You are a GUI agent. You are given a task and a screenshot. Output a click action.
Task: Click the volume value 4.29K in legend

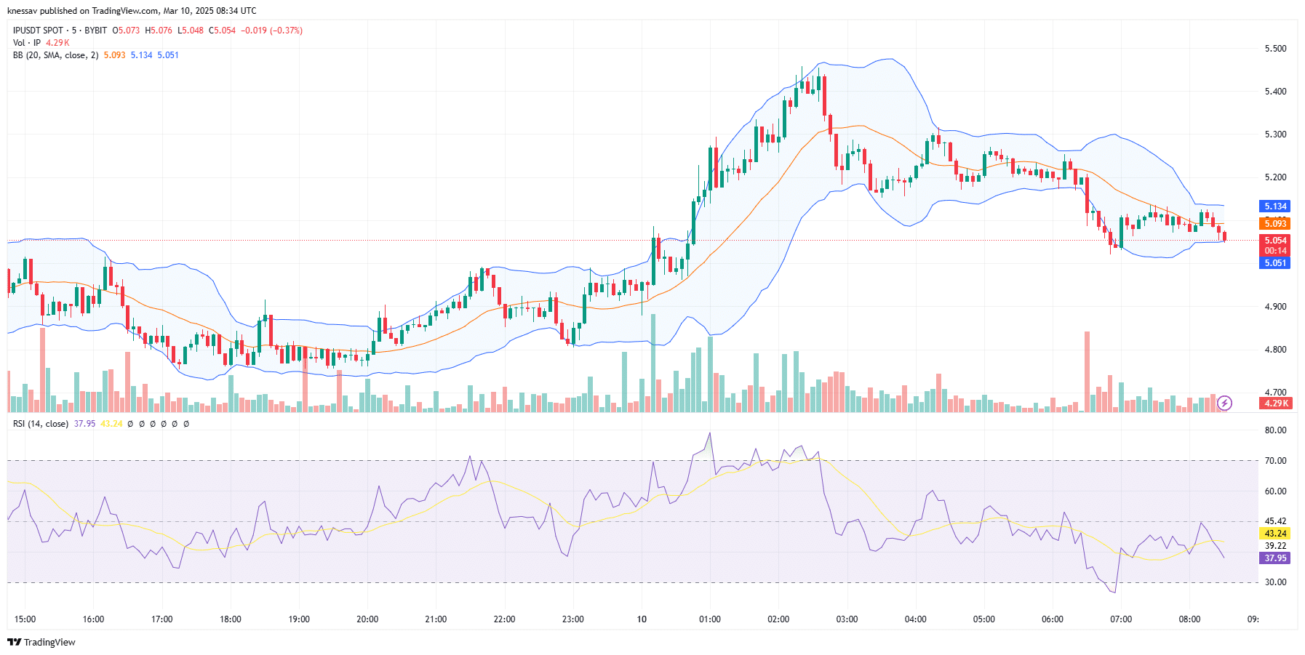(x=57, y=43)
